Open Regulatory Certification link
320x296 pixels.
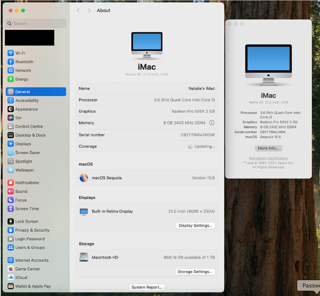coord(268,158)
